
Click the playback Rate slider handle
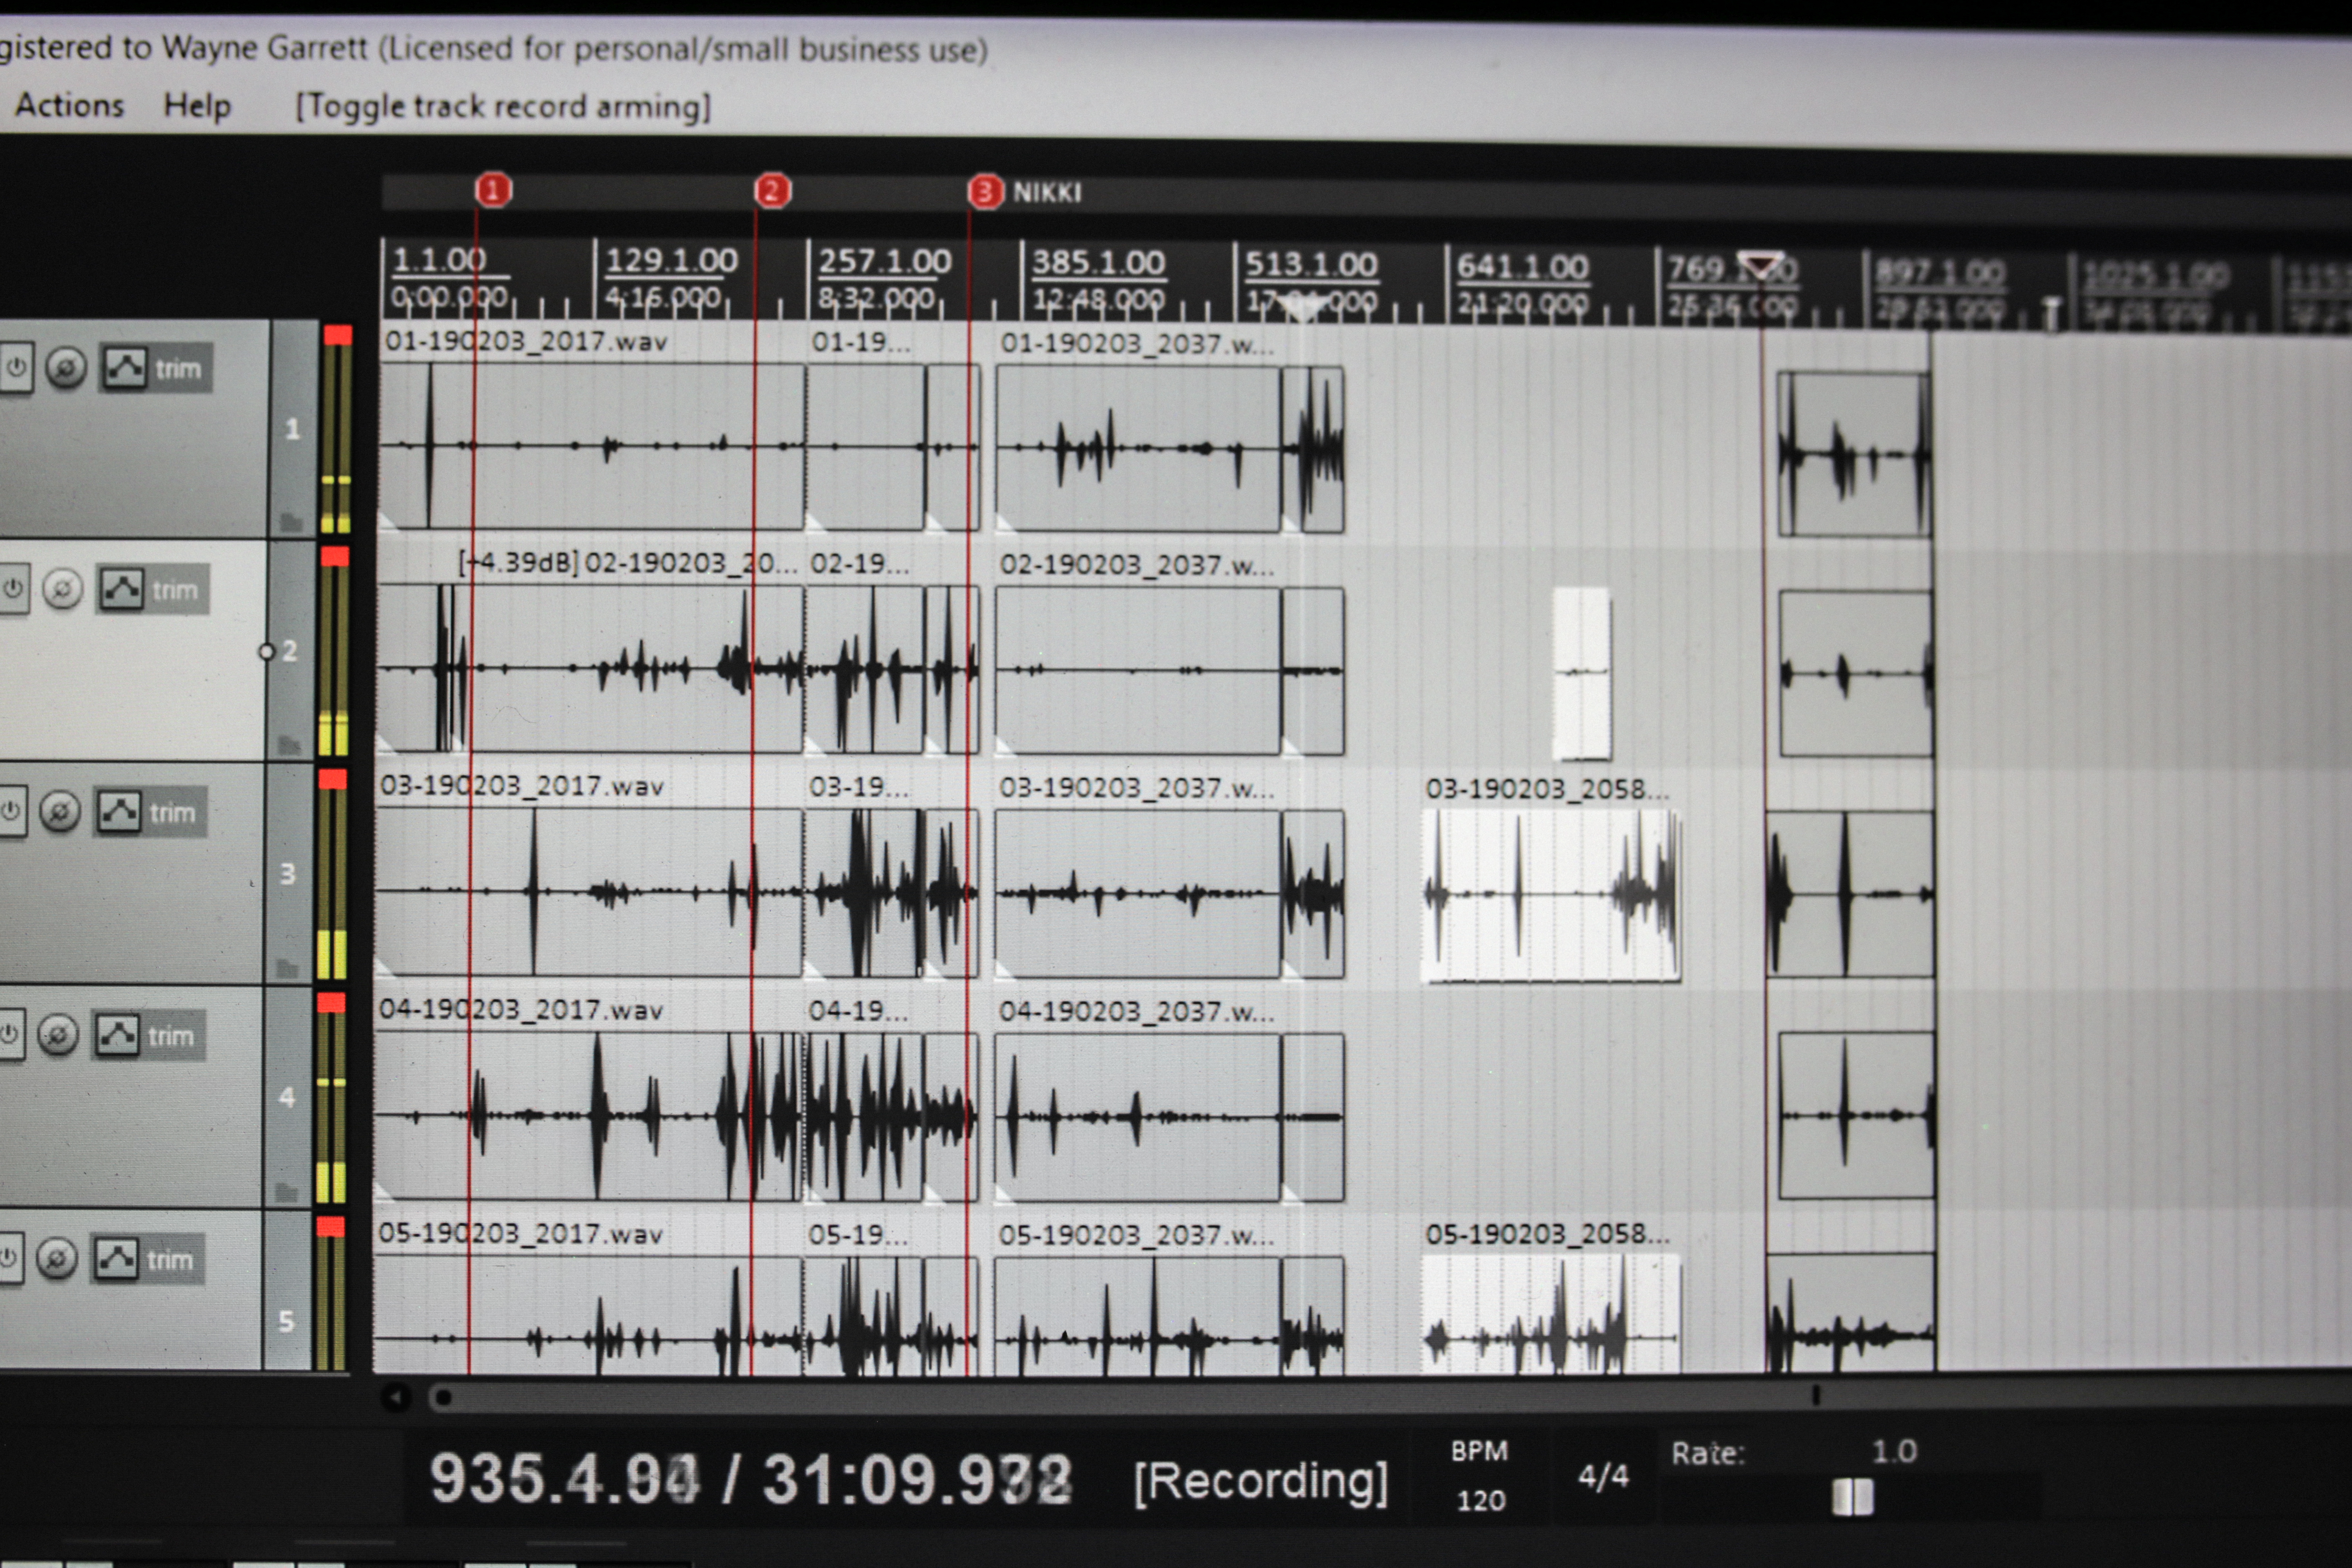tap(1852, 1497)
